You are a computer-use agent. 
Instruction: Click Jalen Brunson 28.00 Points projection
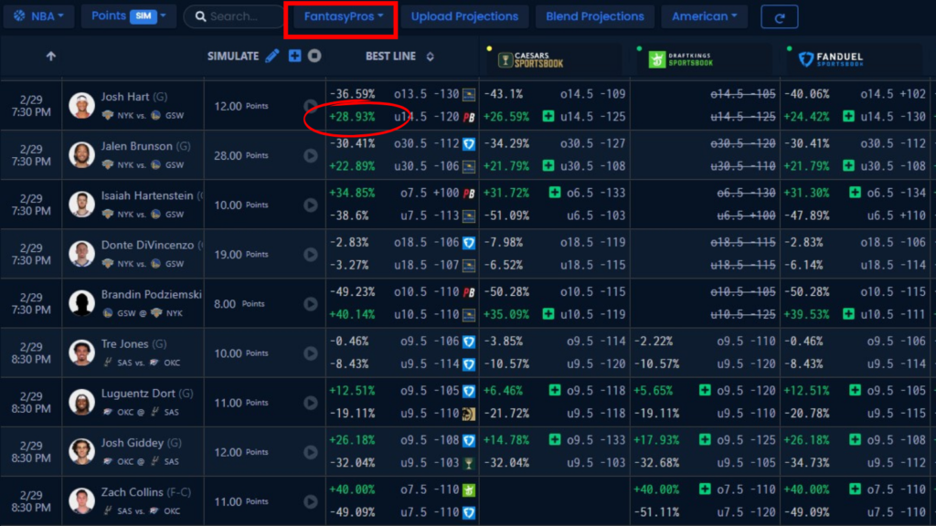pyautogui.click(x=241, y=155)
